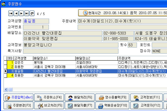Click the 주문입력[sBar] button
Screen dimensions: 167x111
[x=18, y=97]
